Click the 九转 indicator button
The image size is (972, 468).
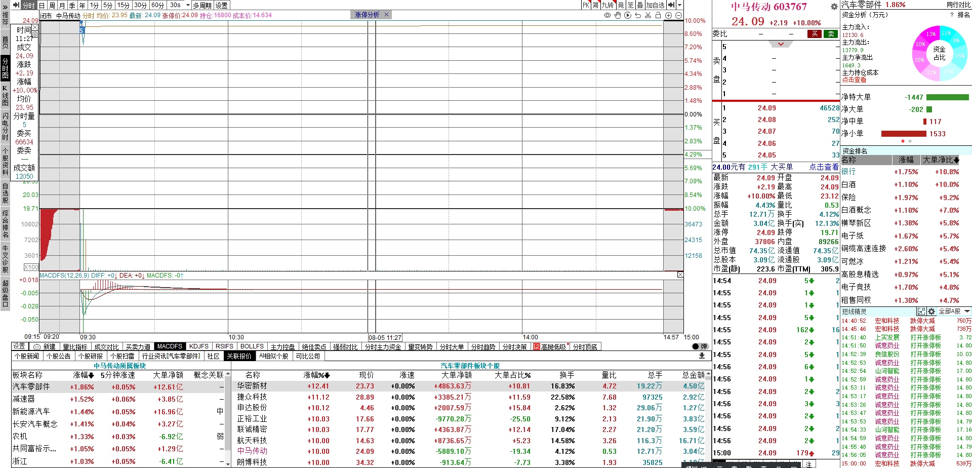607,5
